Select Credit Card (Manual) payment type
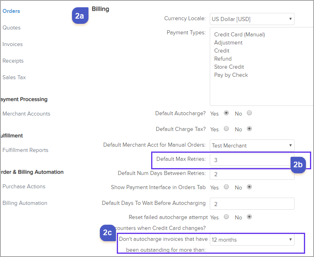This screenshot has width=314, height=257. point(240,34)
